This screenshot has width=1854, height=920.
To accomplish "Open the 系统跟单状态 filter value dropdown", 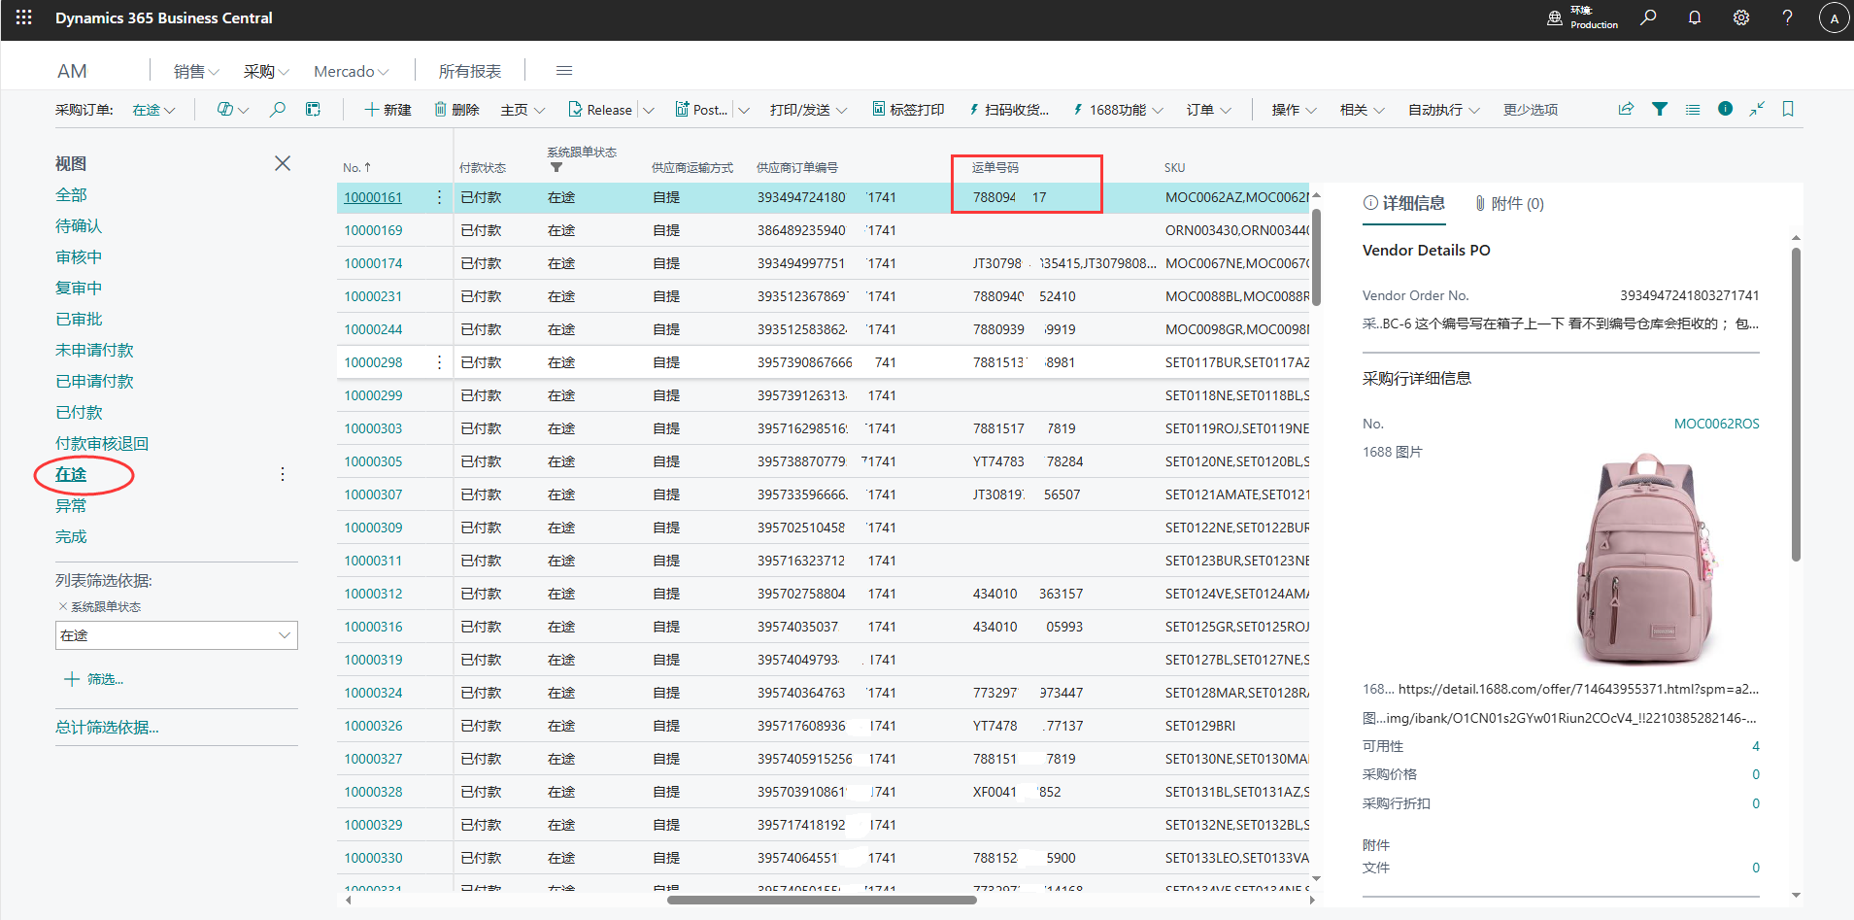I will coord(285,635).
